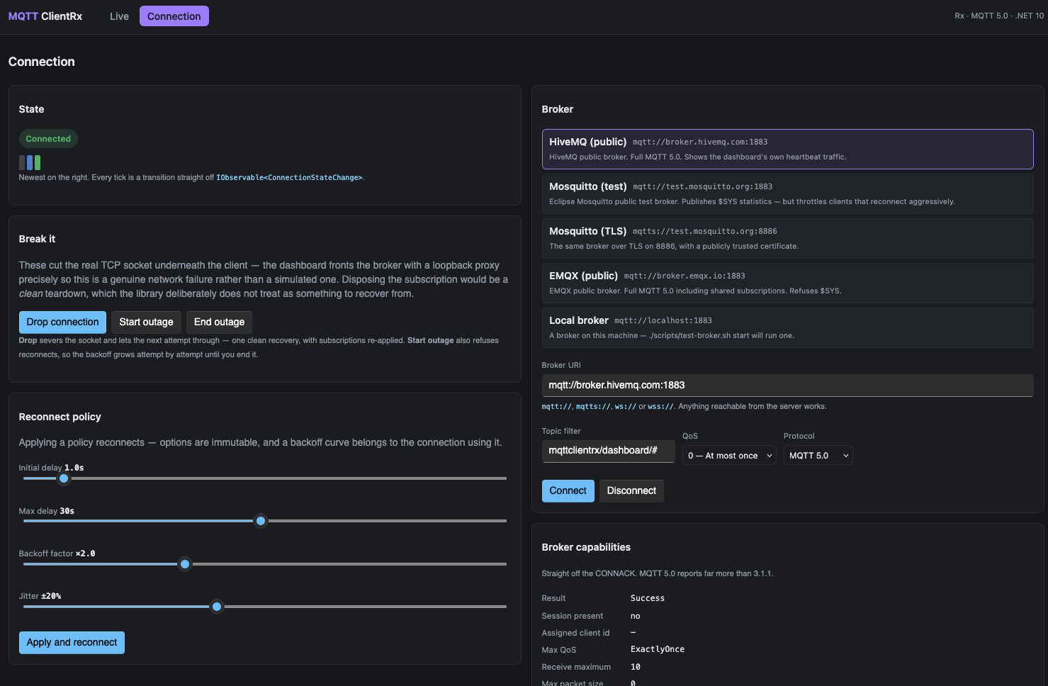Click the green Connected status badge
Screen dimensions: 1048x686
coord(48,139)
